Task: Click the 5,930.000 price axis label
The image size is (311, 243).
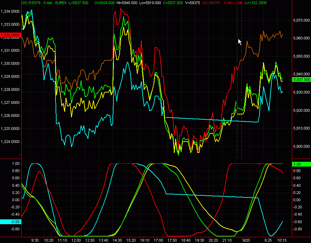Action: (x=301, y=92)
